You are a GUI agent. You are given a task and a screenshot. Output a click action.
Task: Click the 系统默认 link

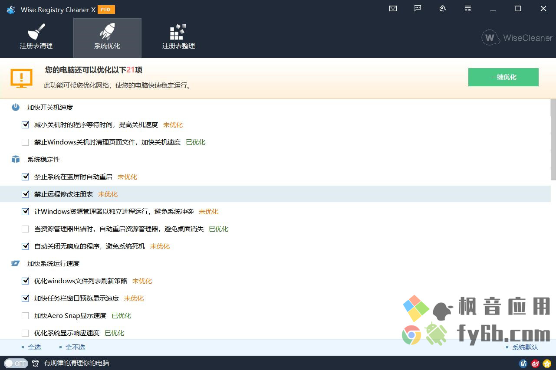525,347
